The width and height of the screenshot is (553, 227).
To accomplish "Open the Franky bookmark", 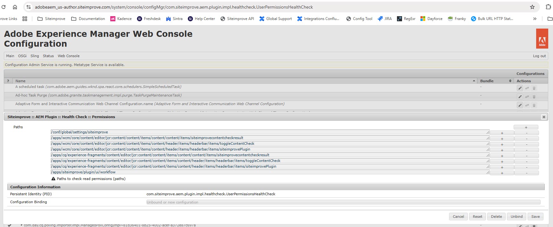I will click(457, 19).
